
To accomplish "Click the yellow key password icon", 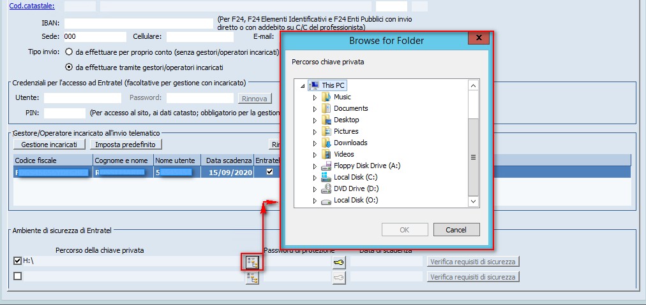I will point(339,262).
